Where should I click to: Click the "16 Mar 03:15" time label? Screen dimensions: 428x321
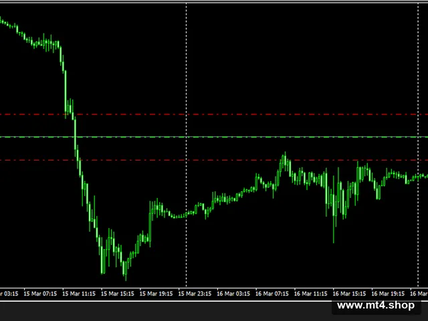pyautogui.click(x=233, y=294)
